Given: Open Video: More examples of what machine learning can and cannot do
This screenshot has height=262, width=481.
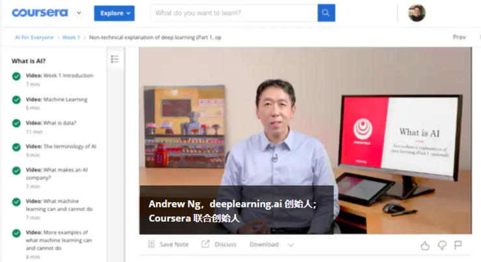Looking at the screenshot, I should tap(59, 240).
